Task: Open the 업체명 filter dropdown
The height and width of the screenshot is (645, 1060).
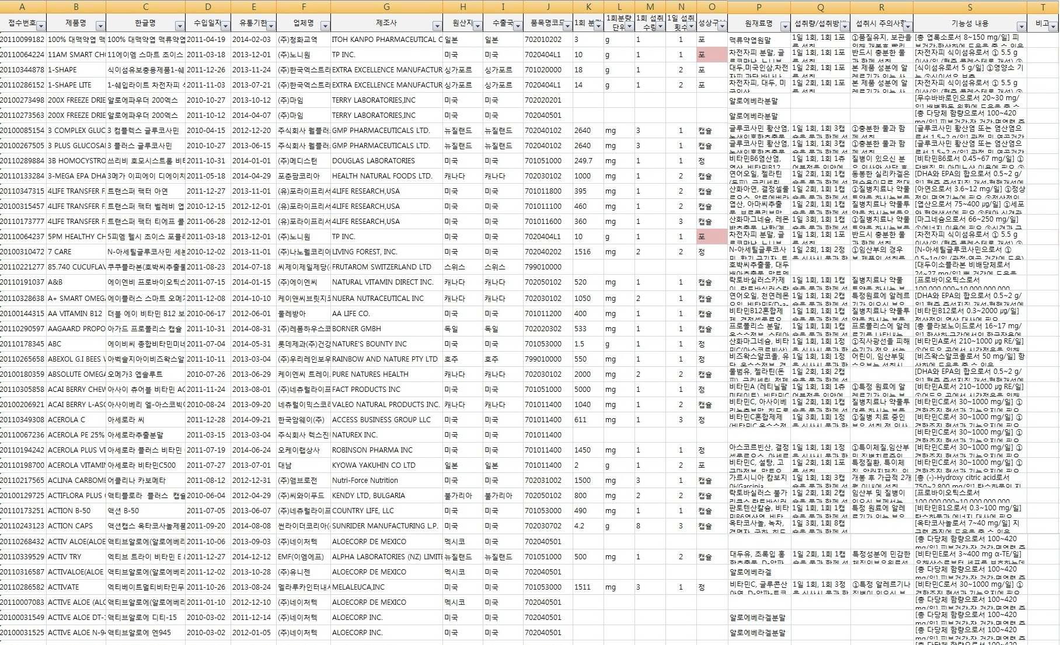Action: click(325, 26)
